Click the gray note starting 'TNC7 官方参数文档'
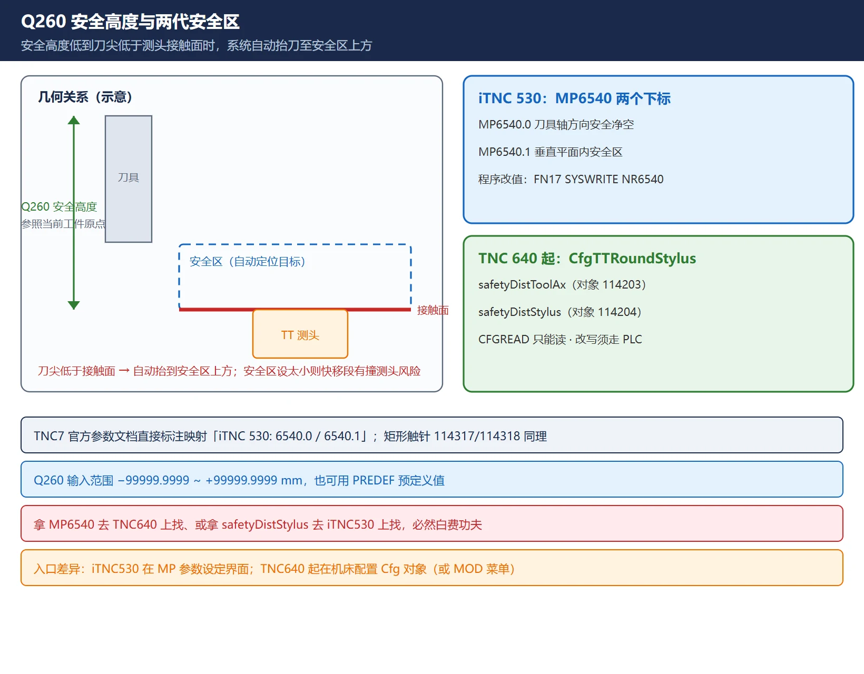The width and height of the screenshot is (864, 674). click(432, 435)
